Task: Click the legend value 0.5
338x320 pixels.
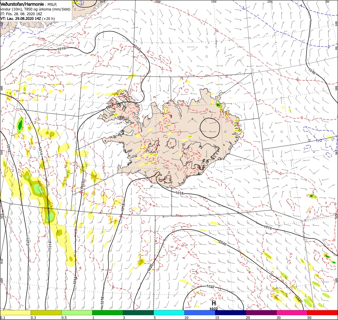Action: pos(64,318)
